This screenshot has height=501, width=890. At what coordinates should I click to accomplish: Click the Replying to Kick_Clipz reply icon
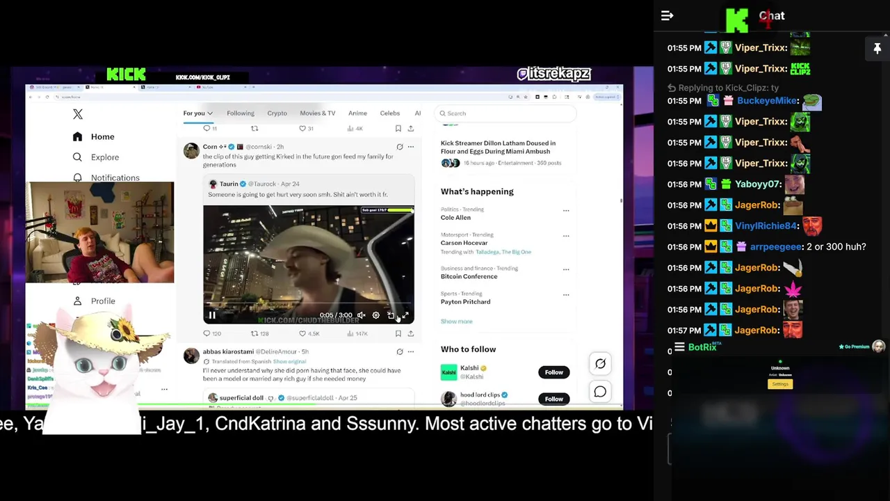coord(672,88)
